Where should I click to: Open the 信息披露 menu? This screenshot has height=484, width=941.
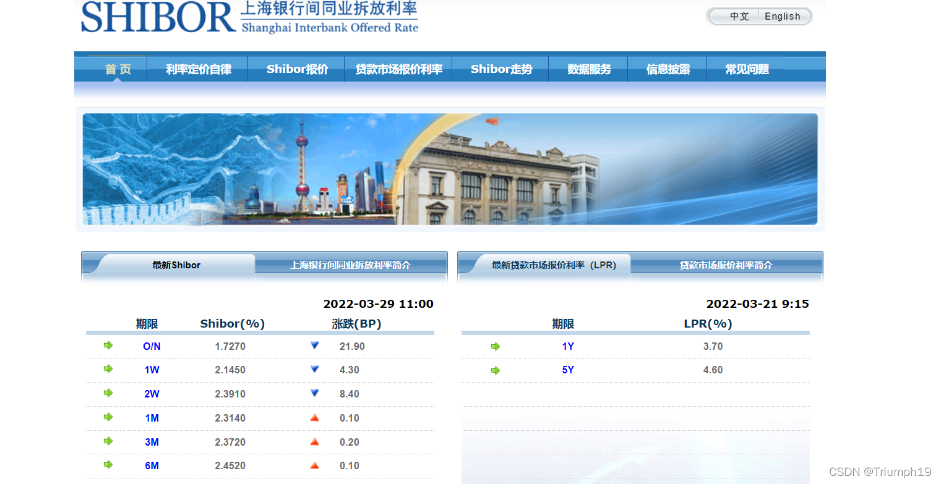coord(668,69)
